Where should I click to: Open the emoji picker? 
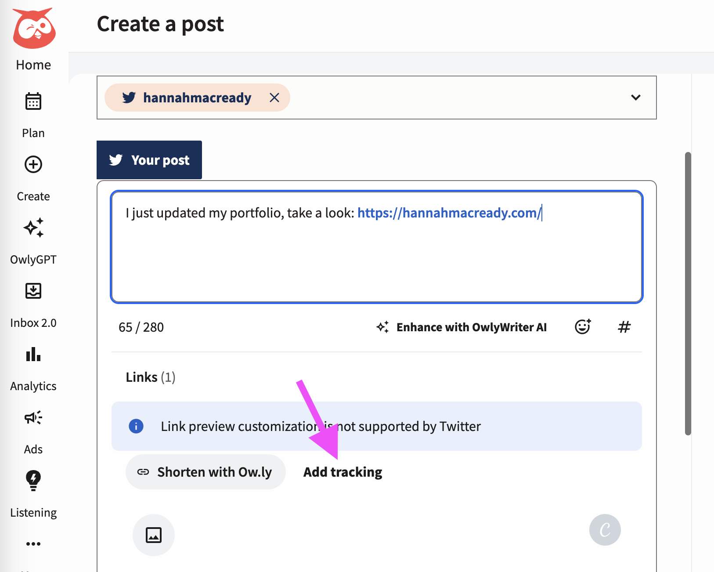coord(582,327)
